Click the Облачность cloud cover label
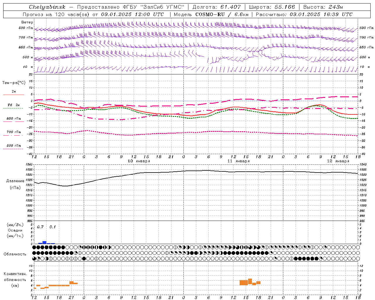The width and height of the screenshot is (375, 300). [x=15, y=254]
